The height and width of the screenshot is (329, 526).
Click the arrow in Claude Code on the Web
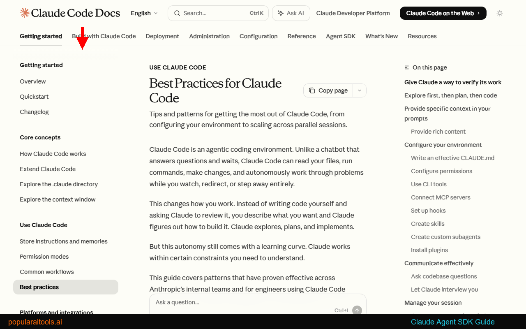(479, 13)
